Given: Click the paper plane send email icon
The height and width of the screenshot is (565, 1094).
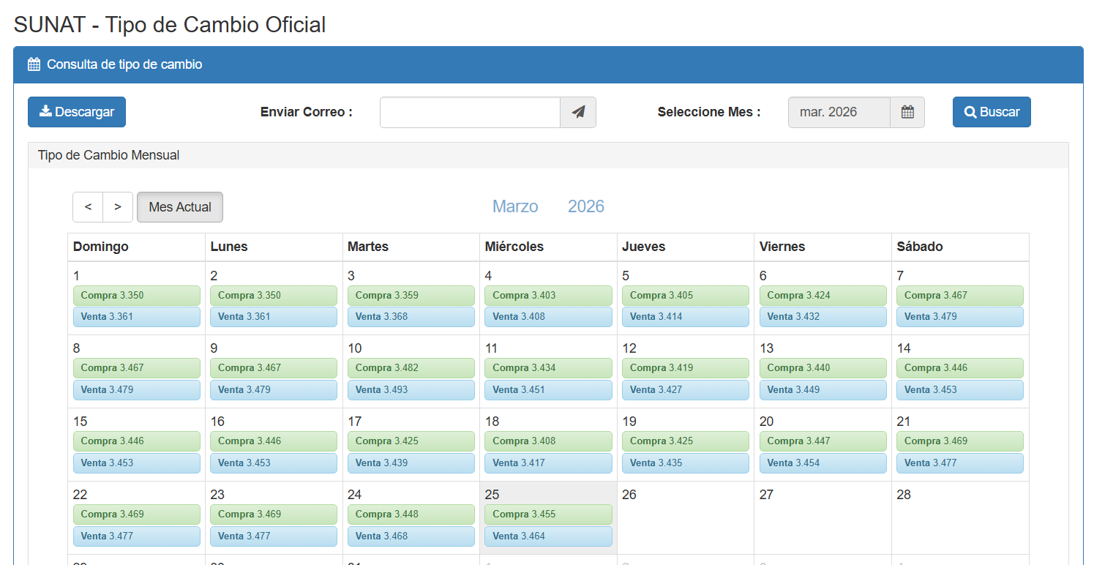Looking at the screenshot, I should (x=578, y=112).
